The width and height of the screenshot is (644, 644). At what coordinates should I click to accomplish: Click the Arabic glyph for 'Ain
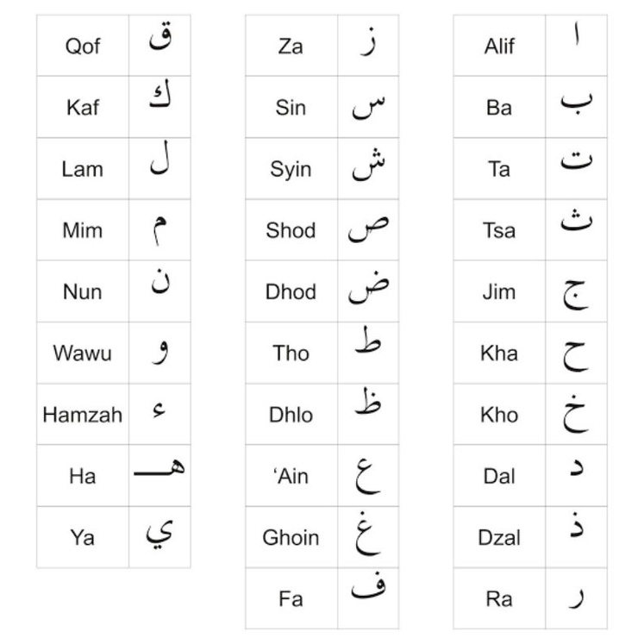(368, 475)
